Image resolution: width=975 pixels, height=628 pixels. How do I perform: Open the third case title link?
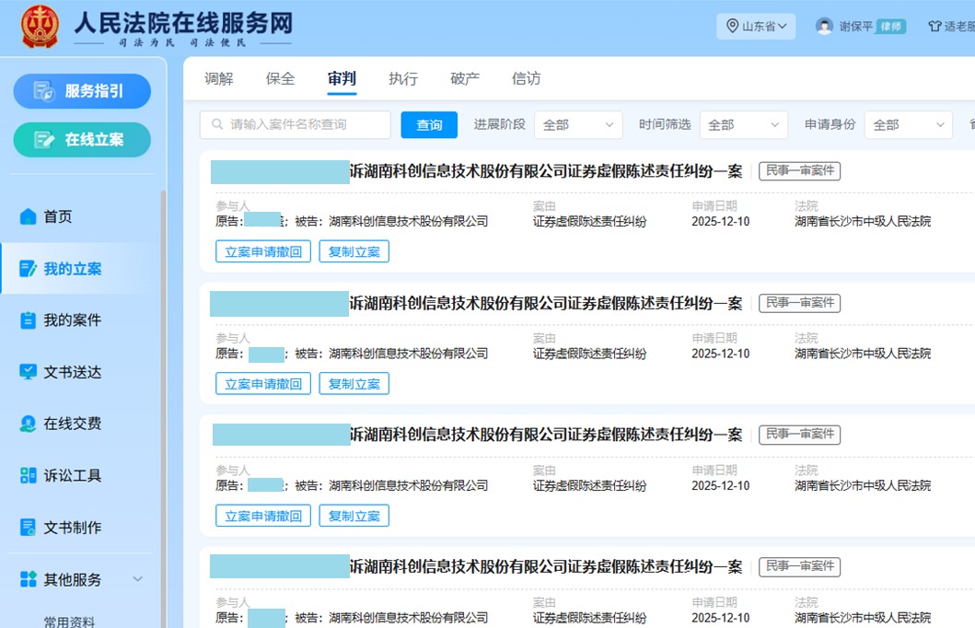pyautogui.click(x=546, y=435)
